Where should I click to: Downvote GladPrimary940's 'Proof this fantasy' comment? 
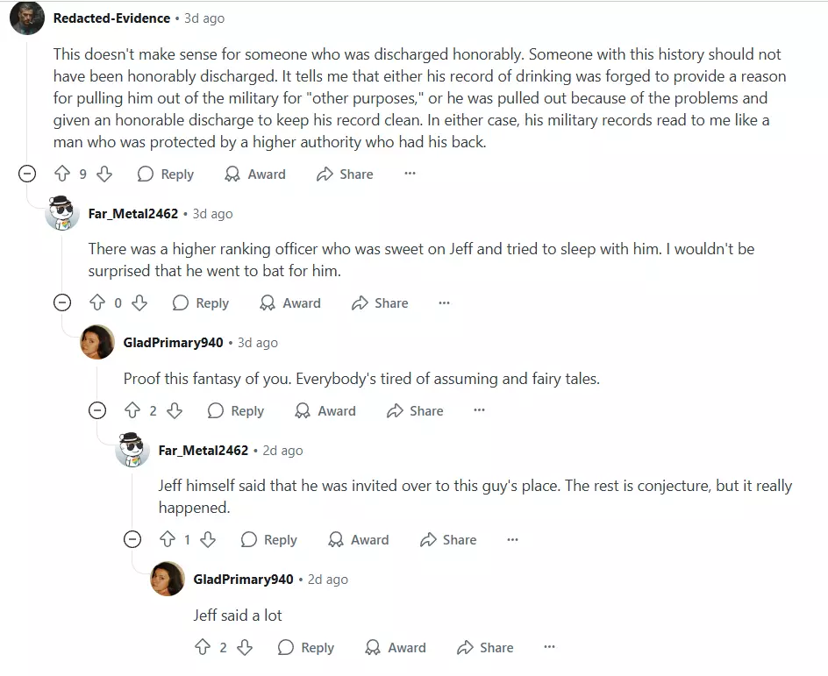pos(175,410)
